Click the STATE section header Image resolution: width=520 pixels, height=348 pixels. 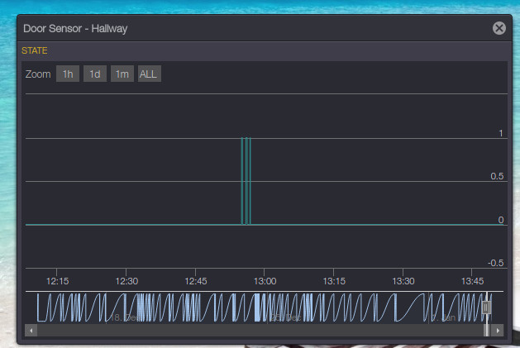[35, 51]
